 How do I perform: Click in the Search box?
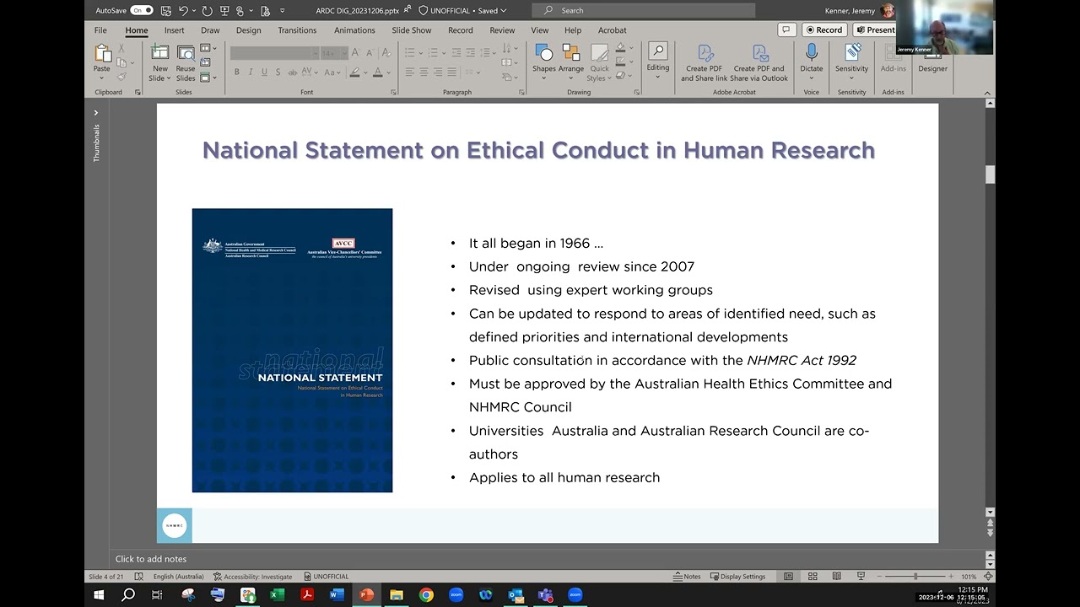[x=643, y=10]
